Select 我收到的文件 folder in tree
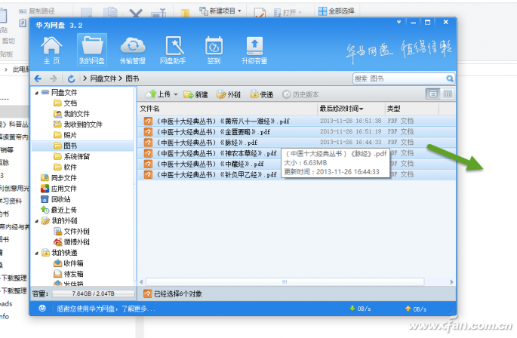Screen dimensions: 517x338 point(78,124)
